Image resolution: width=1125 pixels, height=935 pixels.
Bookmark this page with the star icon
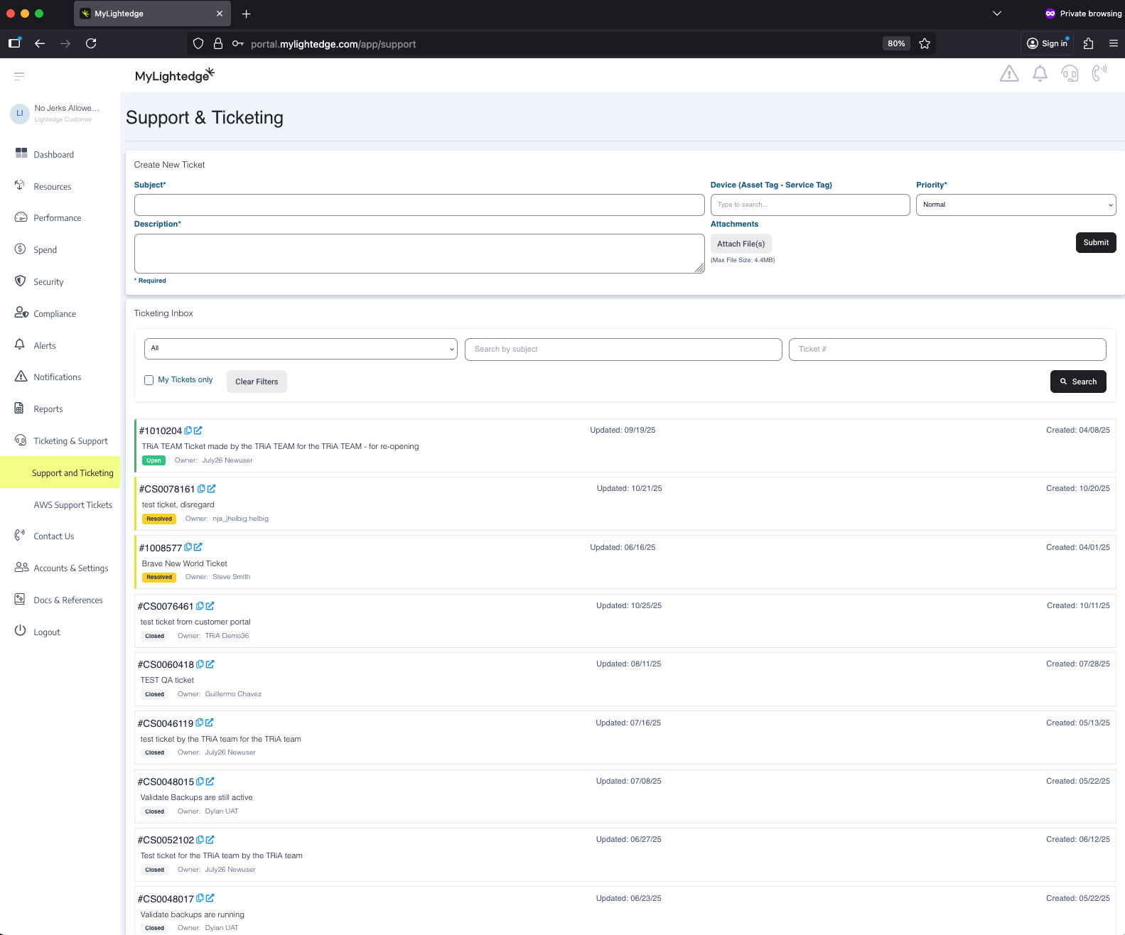pyautogui.click(x=925, y=43)
